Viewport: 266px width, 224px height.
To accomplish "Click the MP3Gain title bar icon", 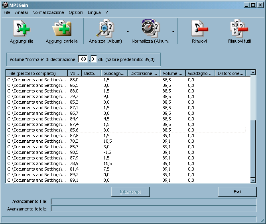I will tap(5, 5).
